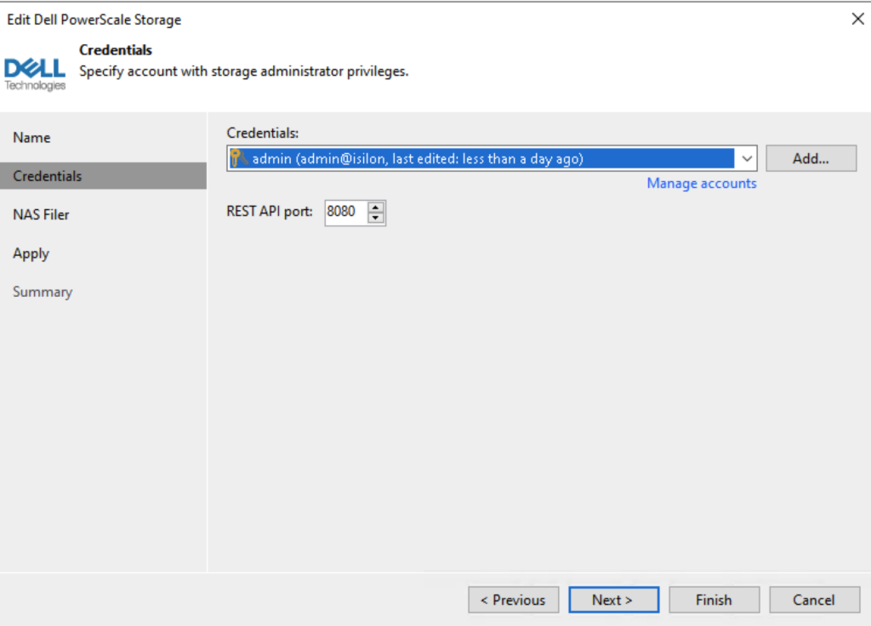Select the Summary step in the sidebar

click(43, 292)
